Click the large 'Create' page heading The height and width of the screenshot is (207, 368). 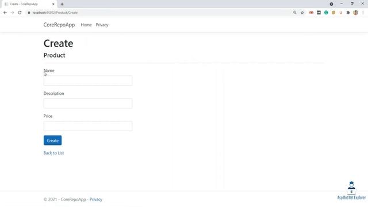point(59,44)
